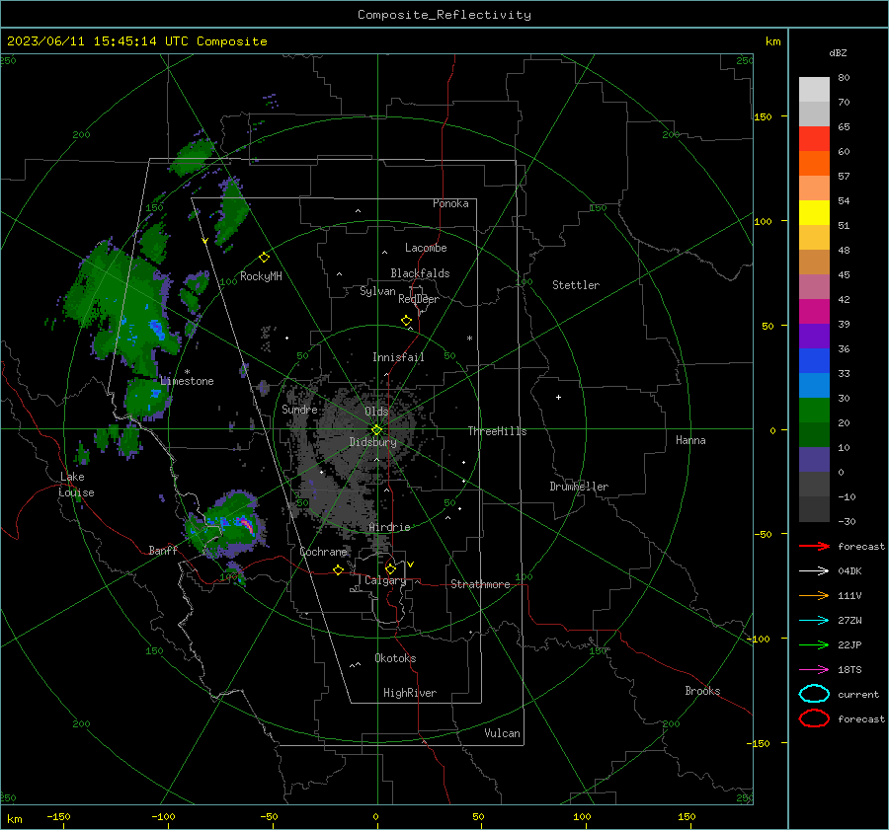Click the green 22JP arrow icon
The width and height of the screenshot is (889, 830).
(814, 644)
